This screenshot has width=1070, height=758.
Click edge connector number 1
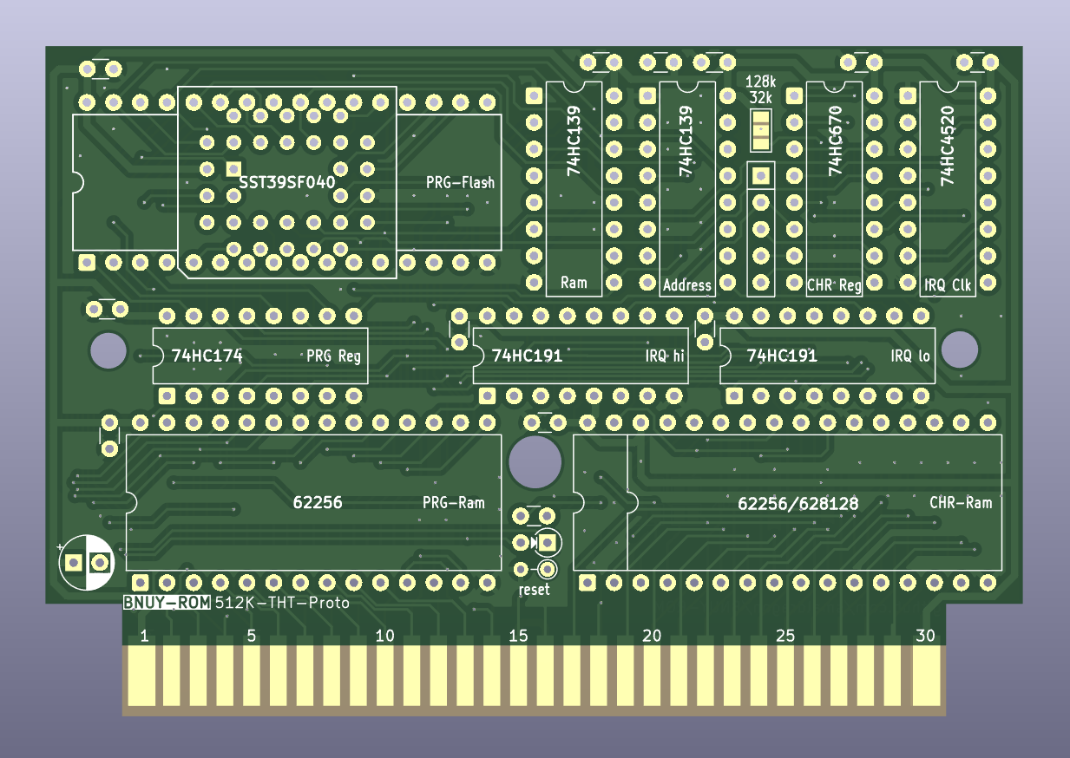144,637
